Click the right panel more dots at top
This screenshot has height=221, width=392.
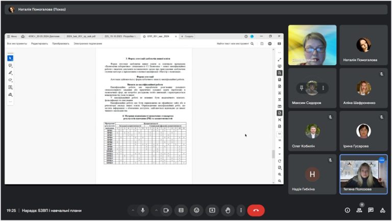coord(280,52)
